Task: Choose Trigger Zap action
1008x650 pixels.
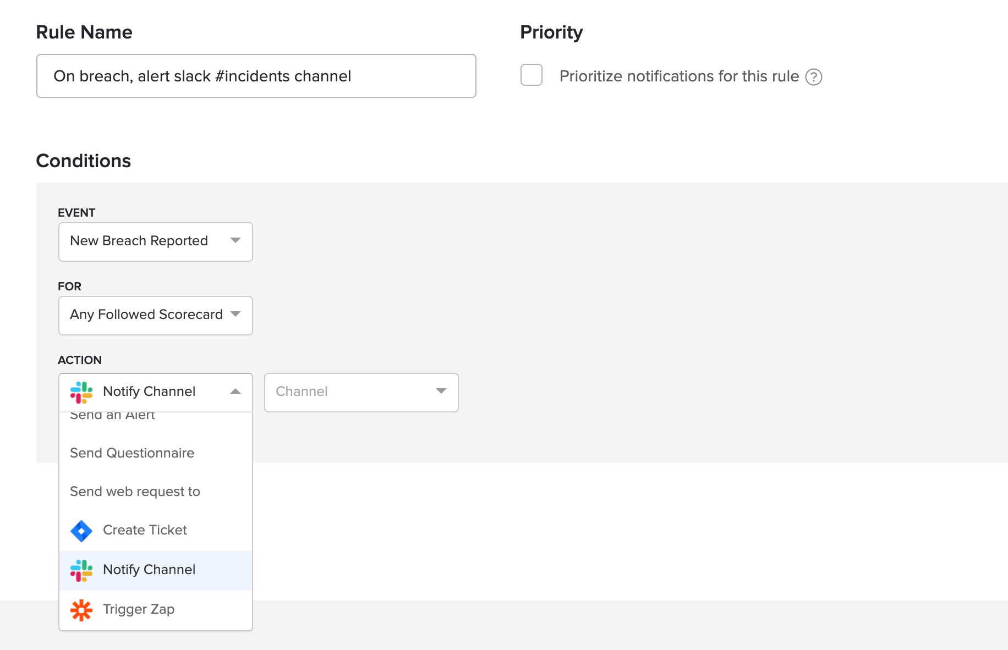Action: tap(139, 609)
